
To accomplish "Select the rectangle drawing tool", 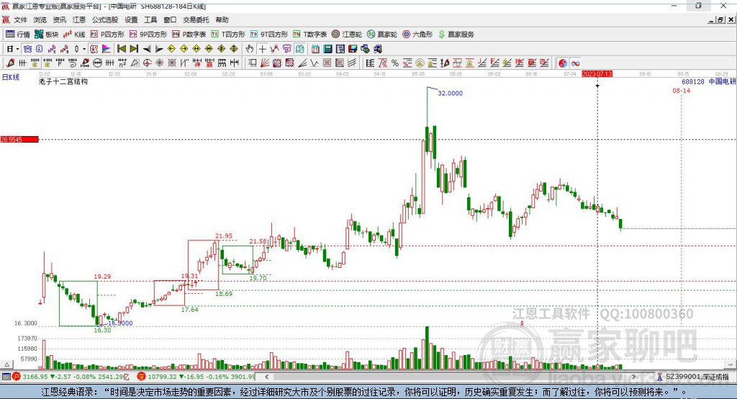I will click(251, 63).
